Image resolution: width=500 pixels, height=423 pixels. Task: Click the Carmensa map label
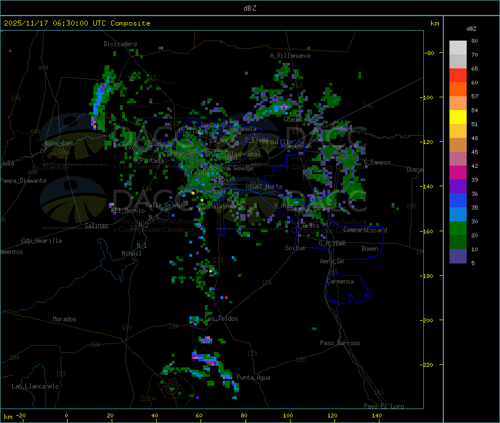click(340, 281)
